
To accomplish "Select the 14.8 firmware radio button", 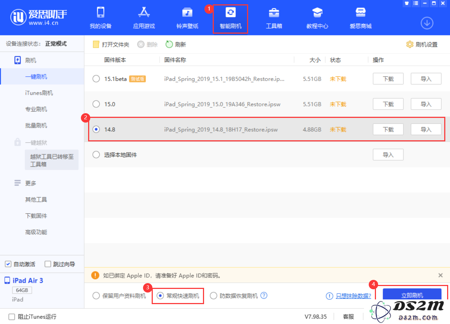I will [x=96, y=129].
